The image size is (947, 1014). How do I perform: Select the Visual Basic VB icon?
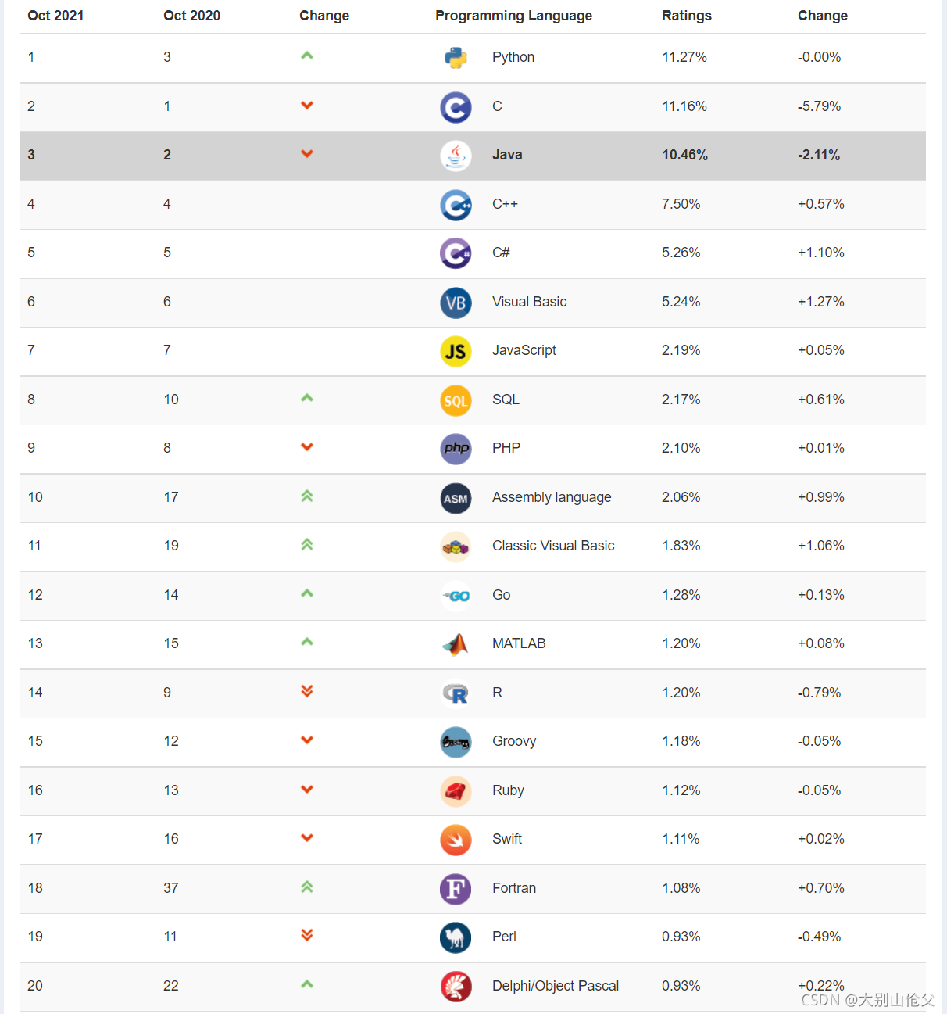point(456,303)
